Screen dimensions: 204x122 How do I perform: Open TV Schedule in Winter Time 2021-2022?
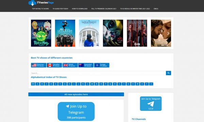[135, 9]
